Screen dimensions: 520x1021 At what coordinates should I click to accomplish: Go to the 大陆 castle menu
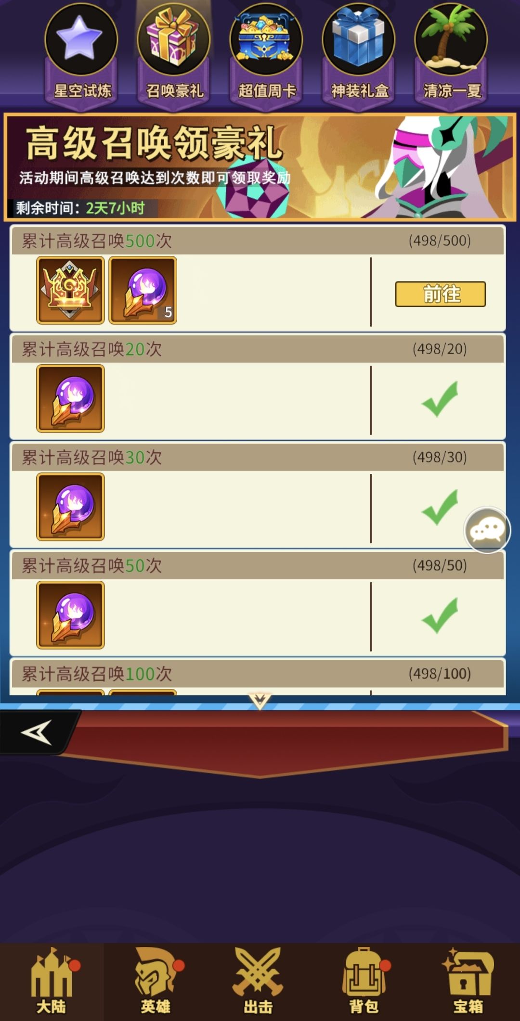click(52, 981)
